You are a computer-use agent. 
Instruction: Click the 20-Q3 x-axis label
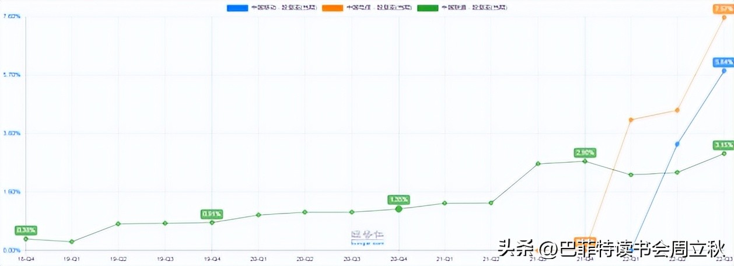(x=352, y=258)
